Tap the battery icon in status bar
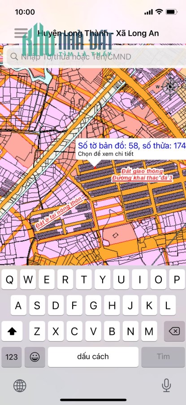 (171, 12)
